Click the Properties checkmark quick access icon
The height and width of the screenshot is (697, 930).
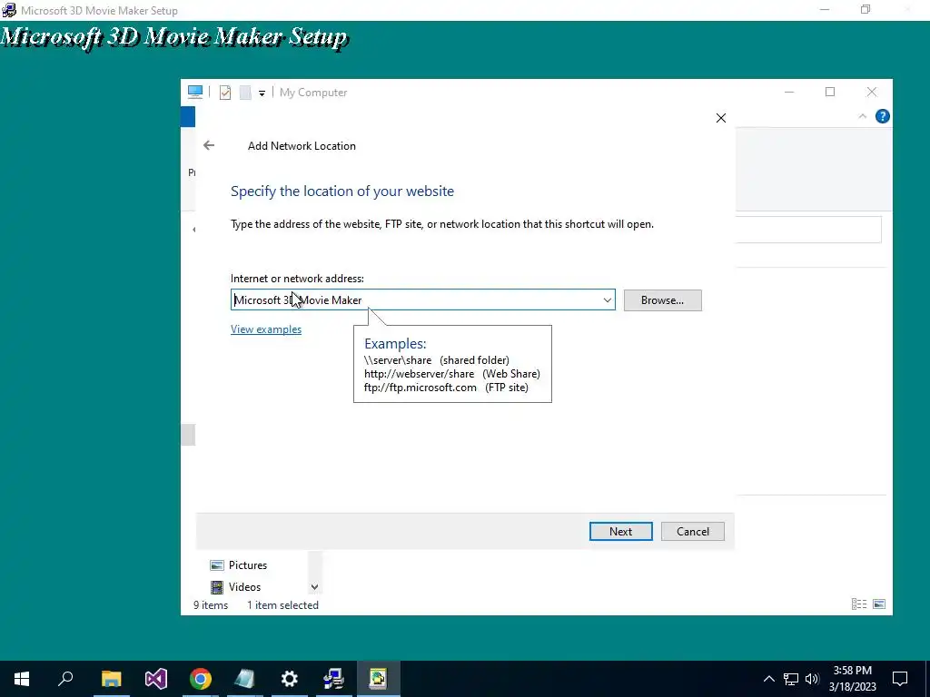[225, 93]
